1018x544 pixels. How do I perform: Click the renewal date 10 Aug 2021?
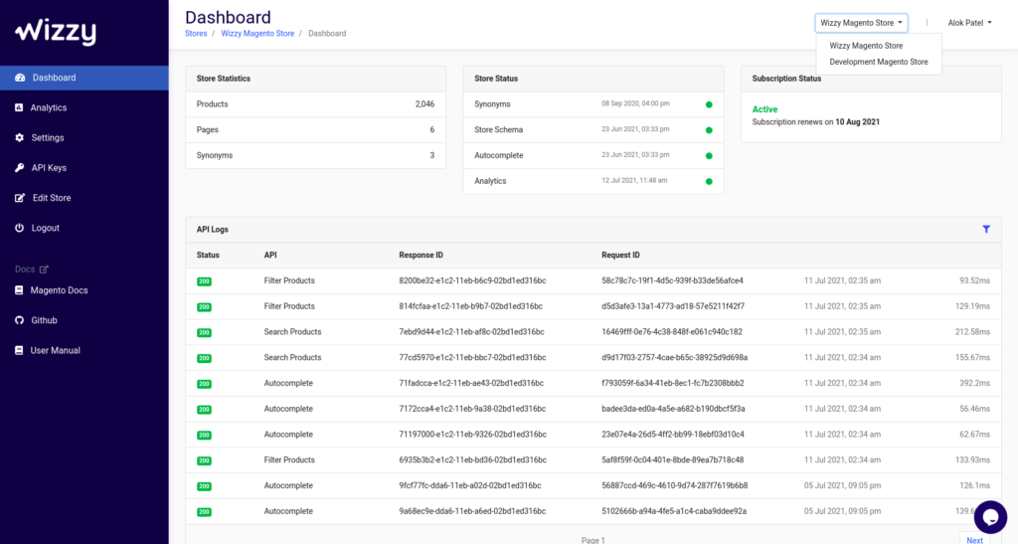point(858,121)
